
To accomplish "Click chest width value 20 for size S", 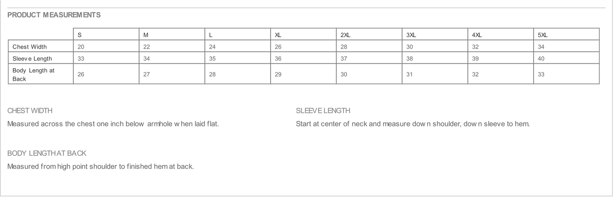I will 81,47.
